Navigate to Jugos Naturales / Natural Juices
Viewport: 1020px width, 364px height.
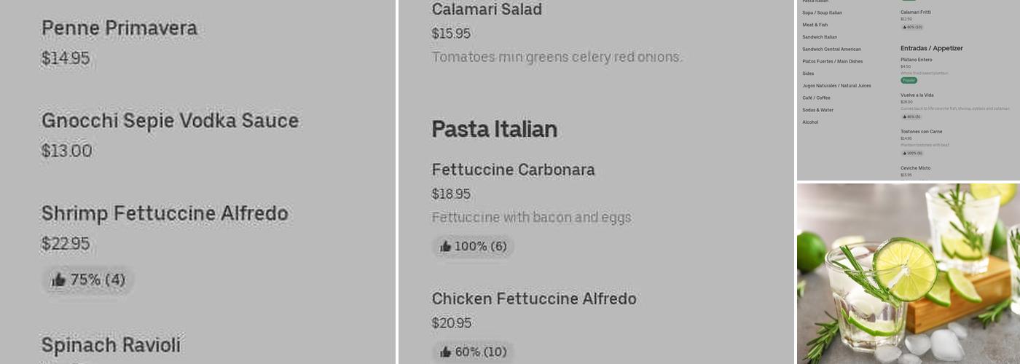click(x=836, y=86)
